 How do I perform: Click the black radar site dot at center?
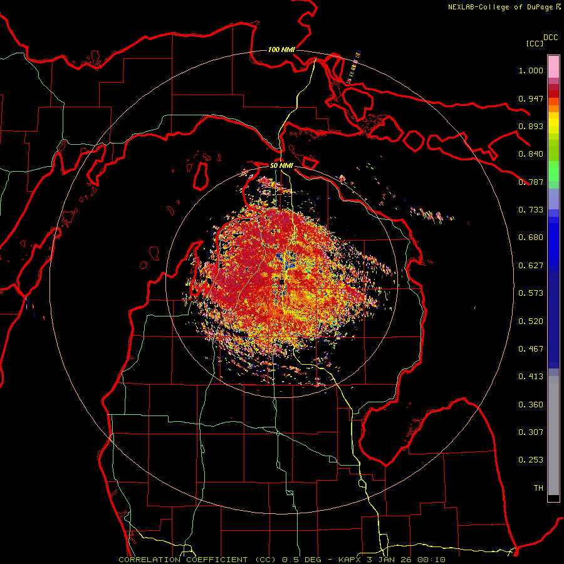[x=281, y=281]
